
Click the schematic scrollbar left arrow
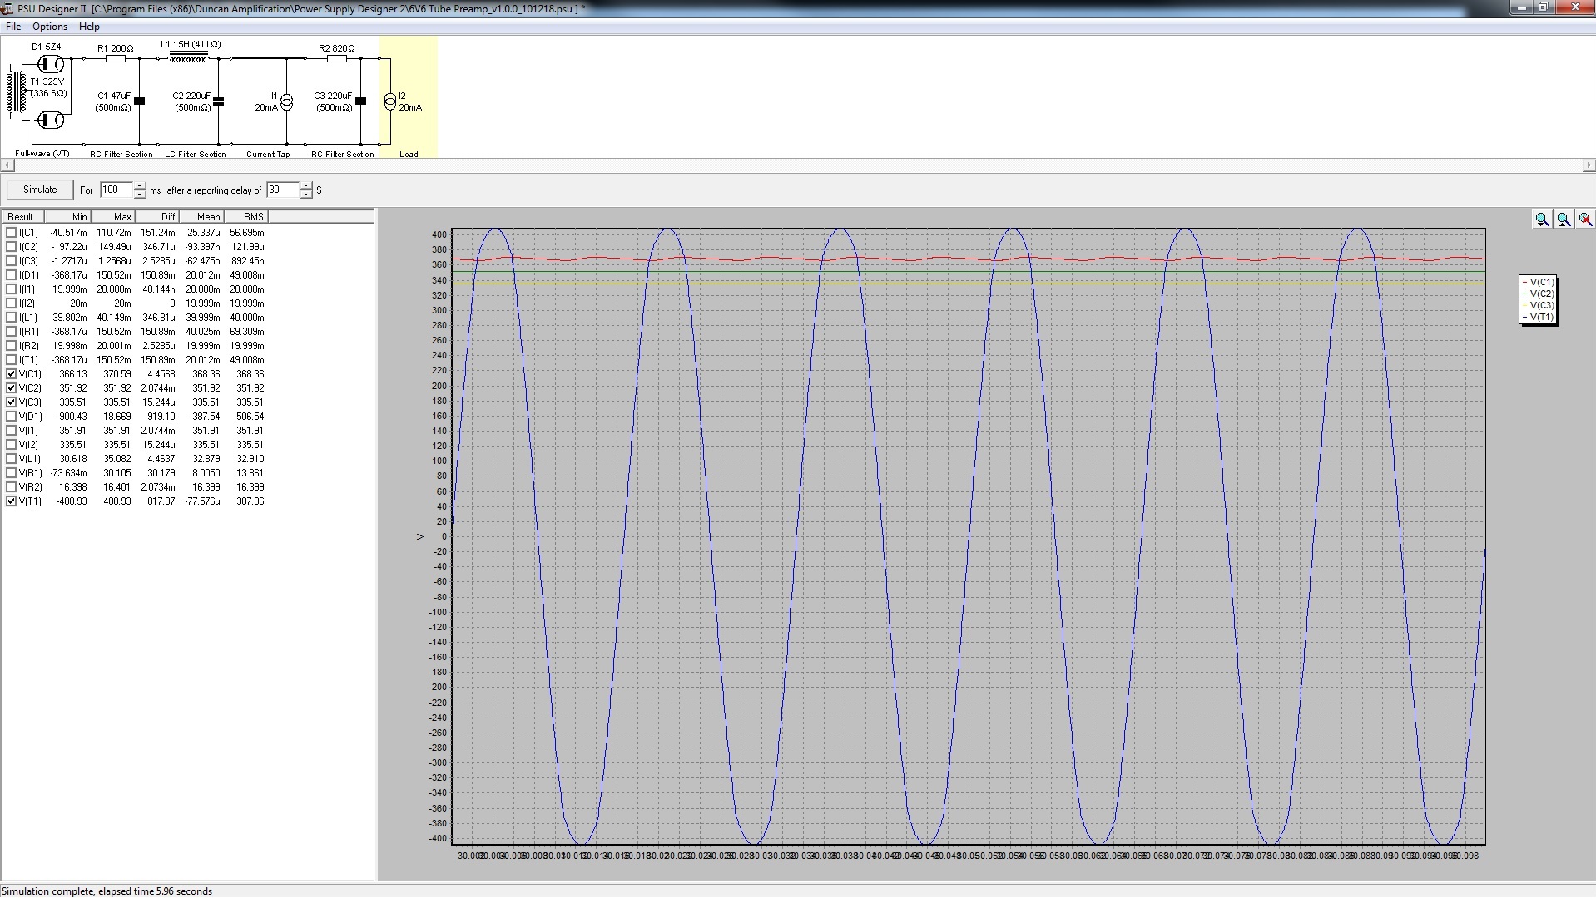coord(7,165)
